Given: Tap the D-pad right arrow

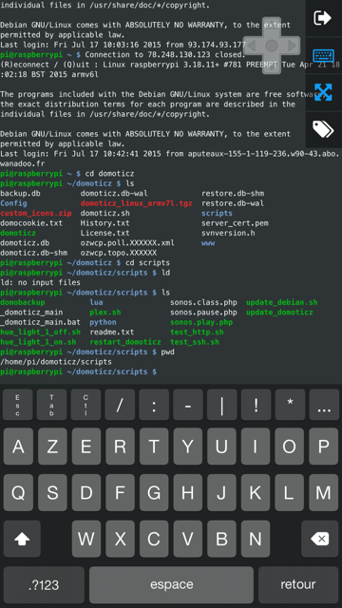Looking at the screenshot, I should click(292, 47).
